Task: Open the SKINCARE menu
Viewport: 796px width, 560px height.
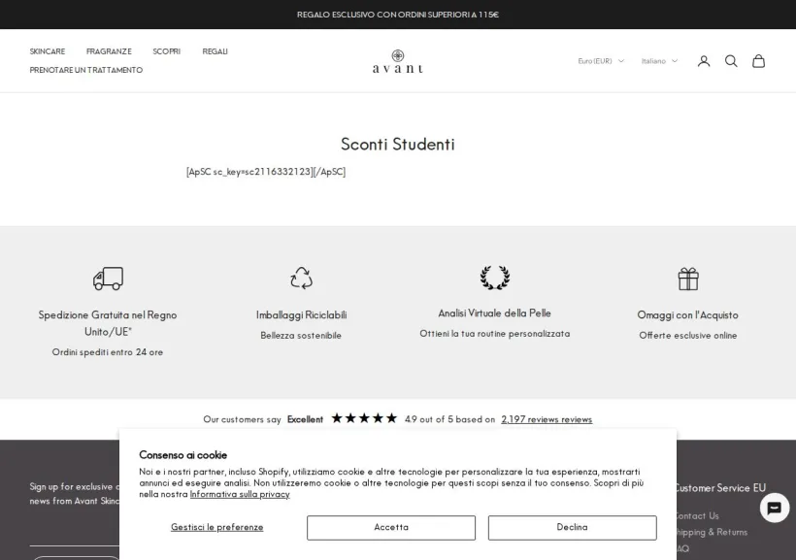Action: tap(48, 51)
